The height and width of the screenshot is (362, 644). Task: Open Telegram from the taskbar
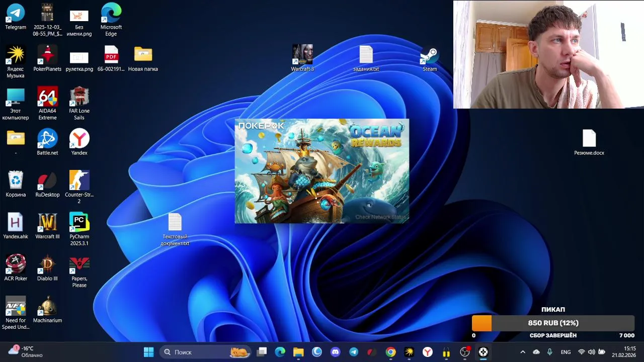point(354,352)
